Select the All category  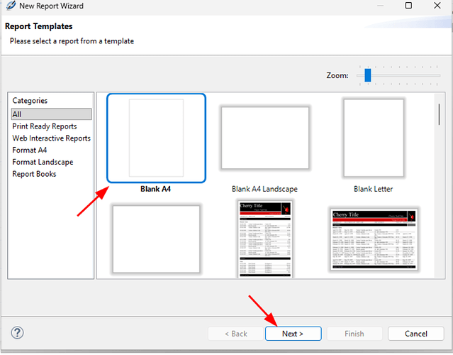click(x=17, y=114)
